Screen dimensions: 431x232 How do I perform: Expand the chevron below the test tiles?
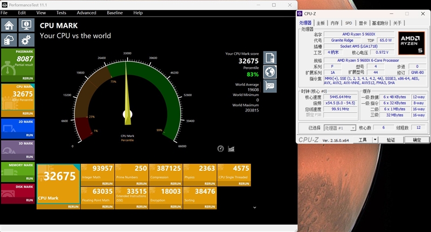pos(254,207)
